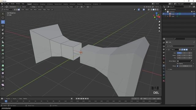Open the Edit Mode dropdown
This screenshot has width=196, height=110.
[x=7, y=9]
